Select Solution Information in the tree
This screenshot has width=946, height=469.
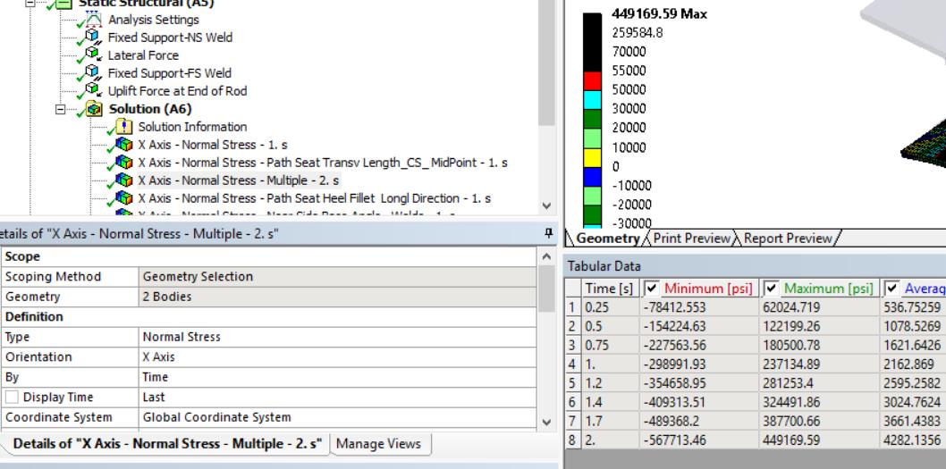pos(192,127)
